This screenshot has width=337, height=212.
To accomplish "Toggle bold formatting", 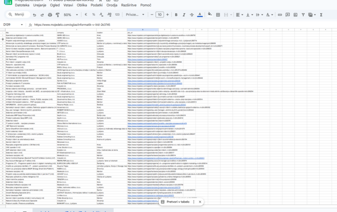I will pos(176,15).
